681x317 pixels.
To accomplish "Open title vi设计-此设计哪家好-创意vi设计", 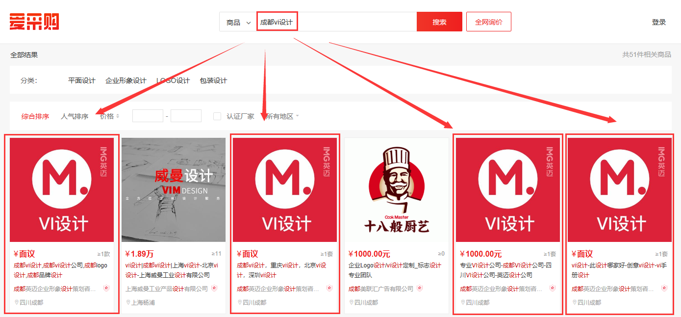I will (x=619, y=270).
